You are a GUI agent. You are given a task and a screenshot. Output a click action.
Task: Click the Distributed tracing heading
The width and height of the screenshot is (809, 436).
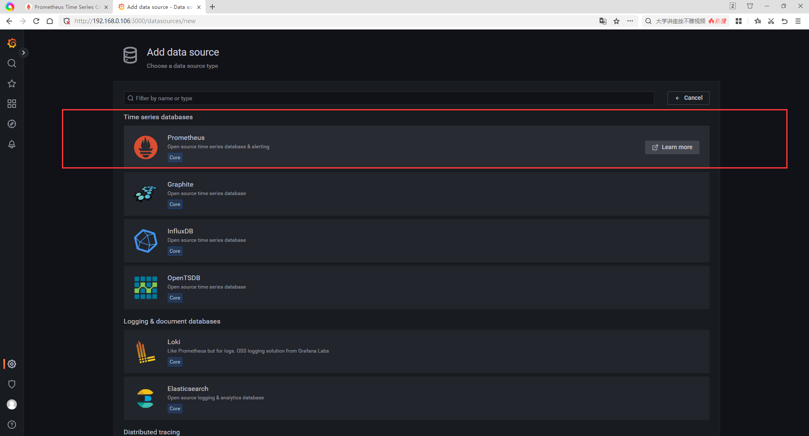point(152,432)
